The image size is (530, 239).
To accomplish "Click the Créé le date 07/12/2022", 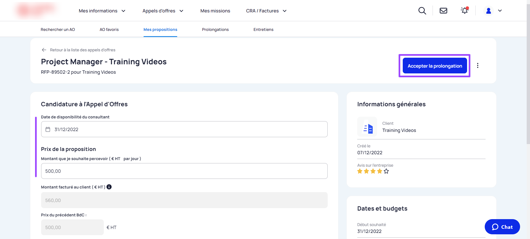I will click(x=370, y=153).
